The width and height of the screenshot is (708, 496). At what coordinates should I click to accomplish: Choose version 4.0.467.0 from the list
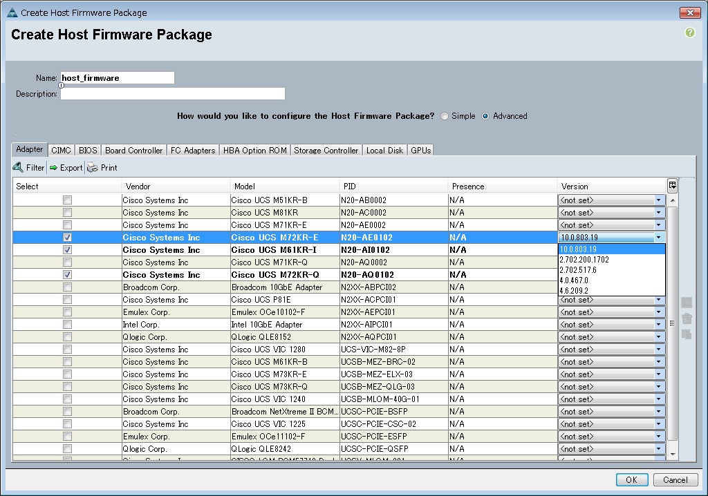pos(612,280)
